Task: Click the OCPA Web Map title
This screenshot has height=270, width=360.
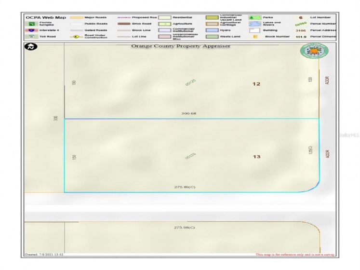Action: [x=46, y=17]
